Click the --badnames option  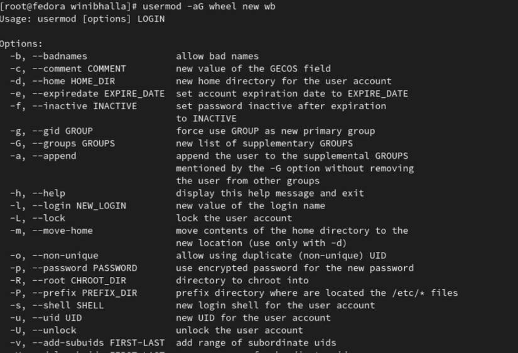48,56
